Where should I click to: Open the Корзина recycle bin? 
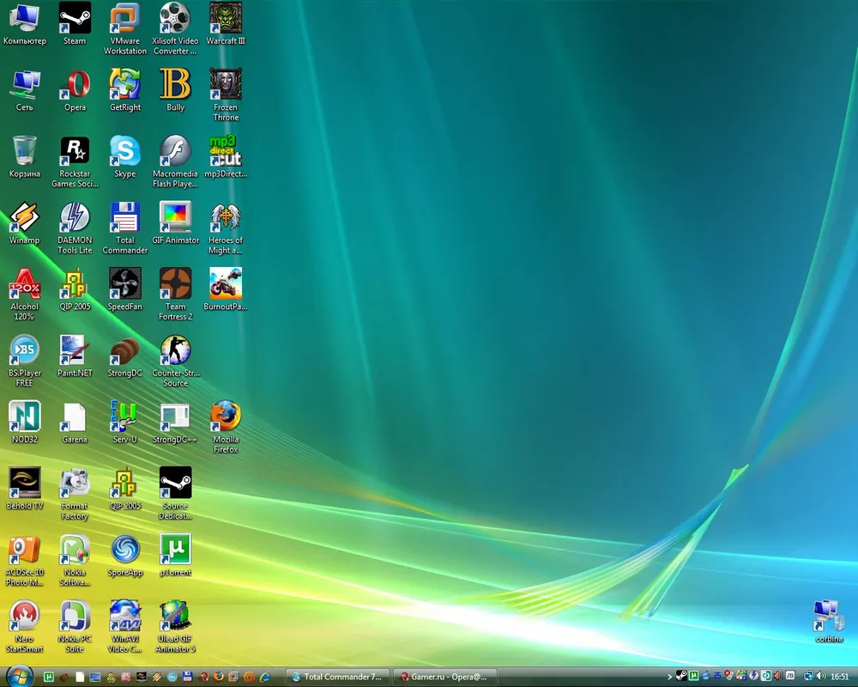(24, 151)
